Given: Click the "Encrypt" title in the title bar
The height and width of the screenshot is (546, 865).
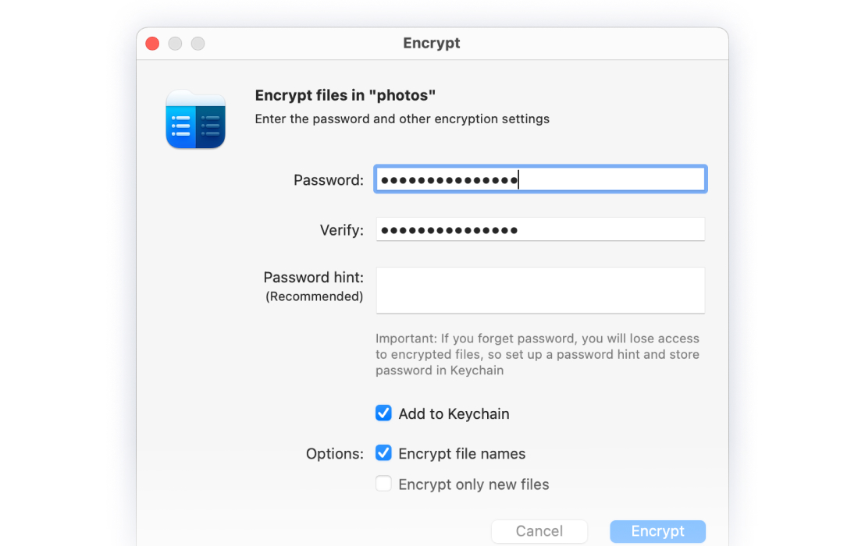Looking at the screenshot, I should pos(431,43).
